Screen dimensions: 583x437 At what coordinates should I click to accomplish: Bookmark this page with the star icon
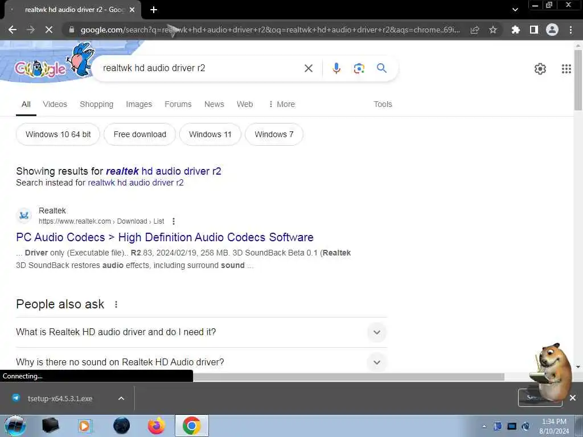tap(492, 30)
